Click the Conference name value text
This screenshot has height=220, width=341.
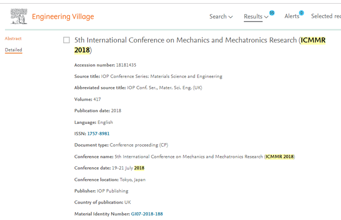pyautogui.click(x=205, y=157)
